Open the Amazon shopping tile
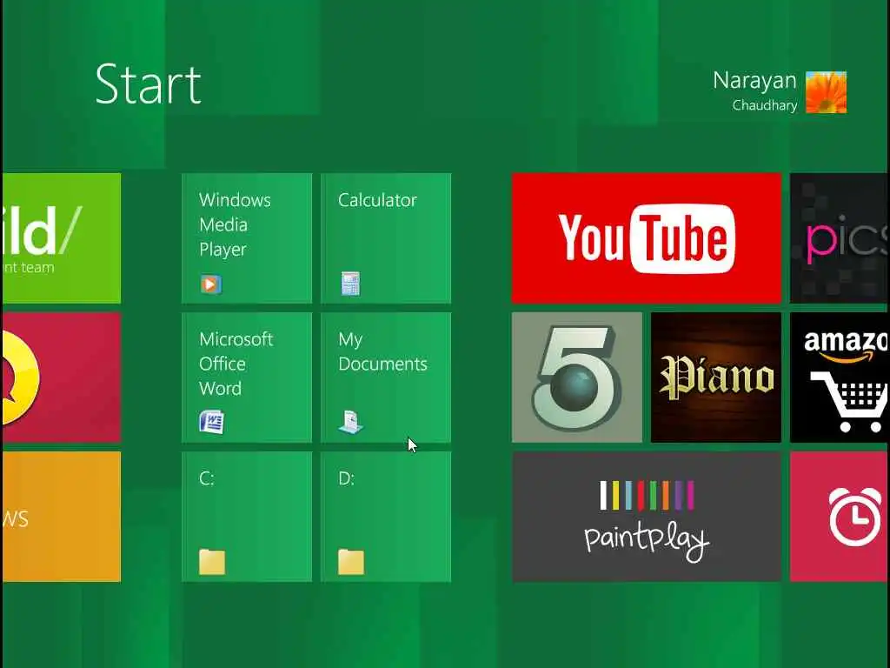Image resolution: width=890 pixels, height=668 pixels. coord(840,377)
